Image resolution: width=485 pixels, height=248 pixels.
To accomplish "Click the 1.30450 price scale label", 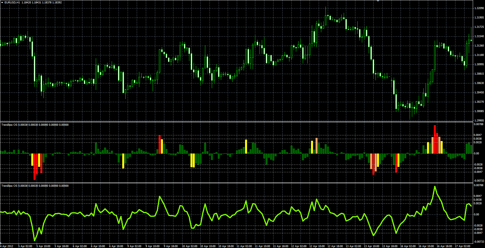I will pos(479,93).
